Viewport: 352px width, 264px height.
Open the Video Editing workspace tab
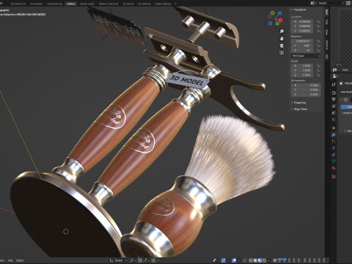(x=163, y=4)
